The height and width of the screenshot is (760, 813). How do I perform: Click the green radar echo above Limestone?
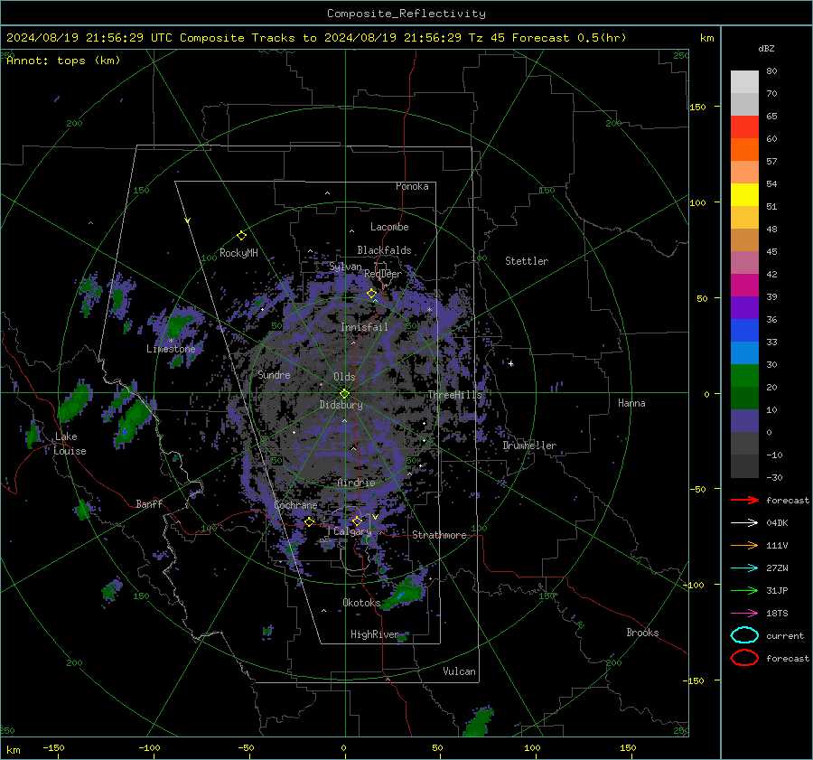(x=178, y=325)
